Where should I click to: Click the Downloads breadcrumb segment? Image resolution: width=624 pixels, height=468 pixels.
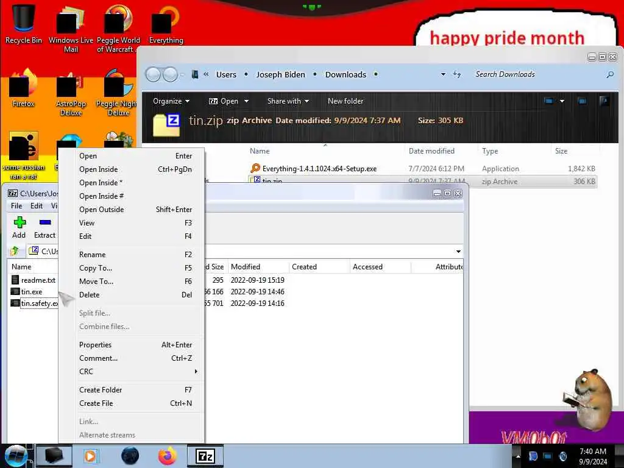[346, 74]
